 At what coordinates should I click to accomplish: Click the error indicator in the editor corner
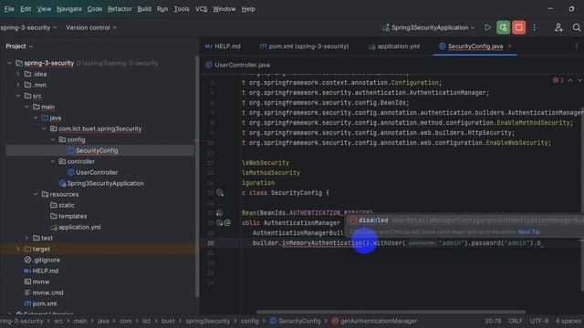[x=558, y=80]
